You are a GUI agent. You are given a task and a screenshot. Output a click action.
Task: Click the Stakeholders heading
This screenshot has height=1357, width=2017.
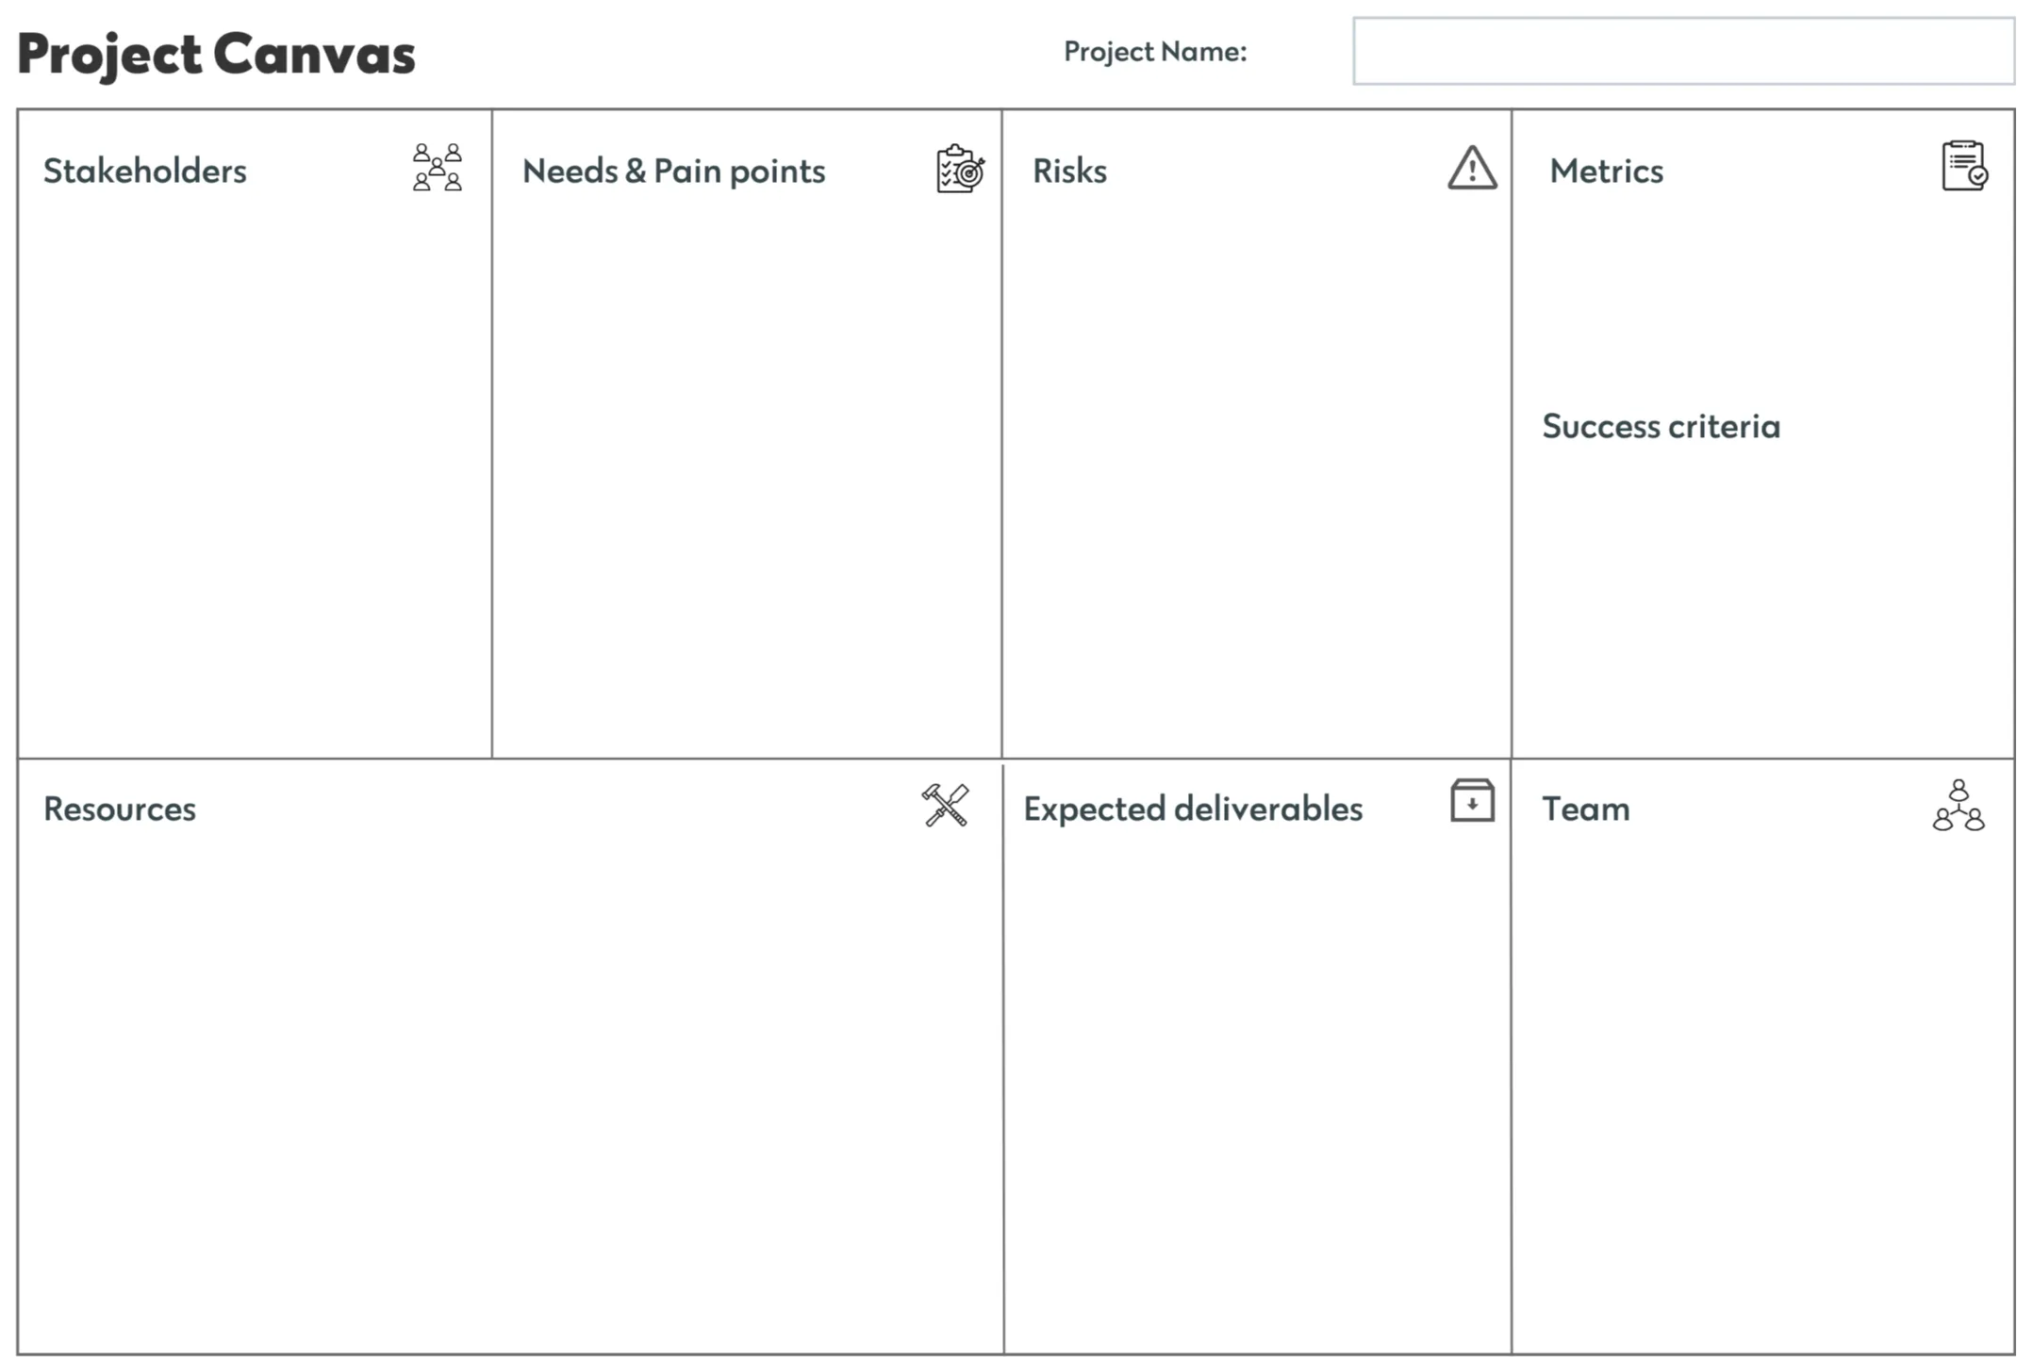pos(145,171)
